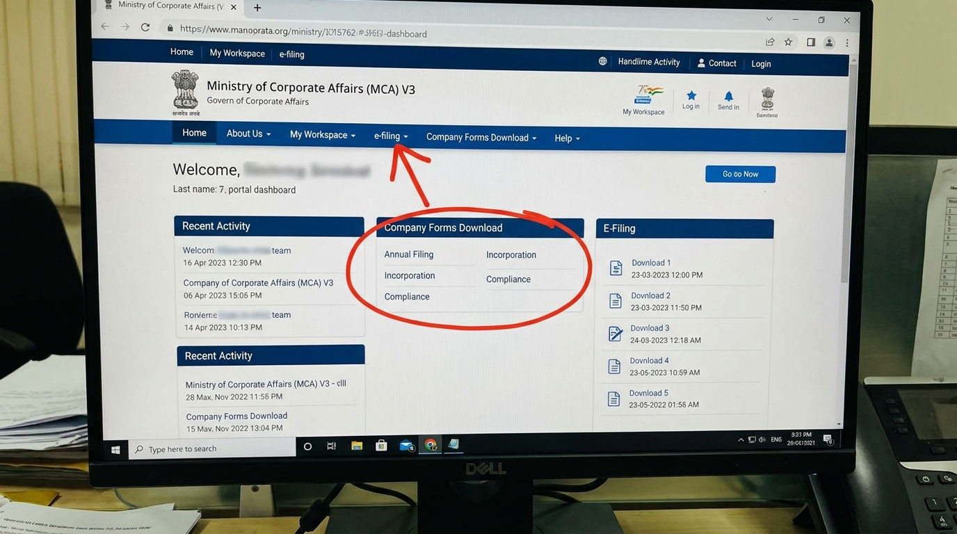957x534 pixels.
Task: Open the browser side panel icon
Action: tap(810, 42)
